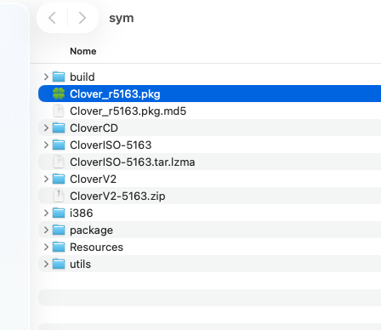
Task: Go back with the left chevron button
Action: click(52, 18)
